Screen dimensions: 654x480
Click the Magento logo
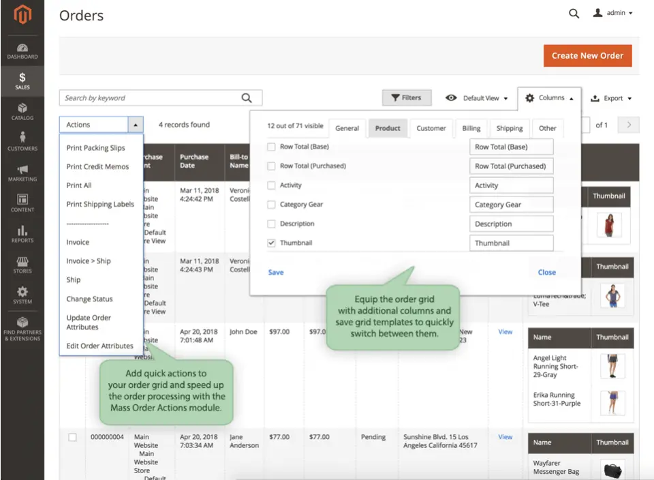click(22, 15)
